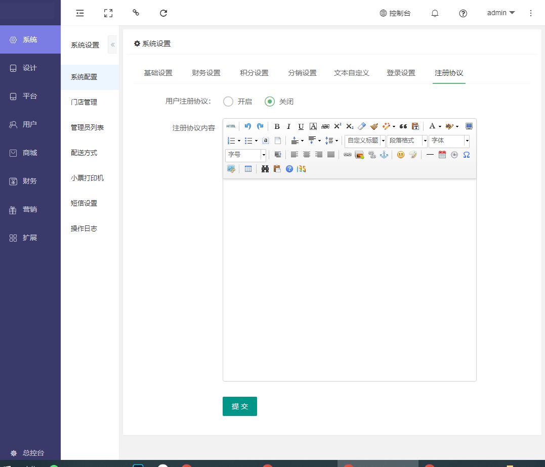This screenshot has width=545, height=467.
Task: Switch to the 财务设置 tab
Action: pos(206,73)
